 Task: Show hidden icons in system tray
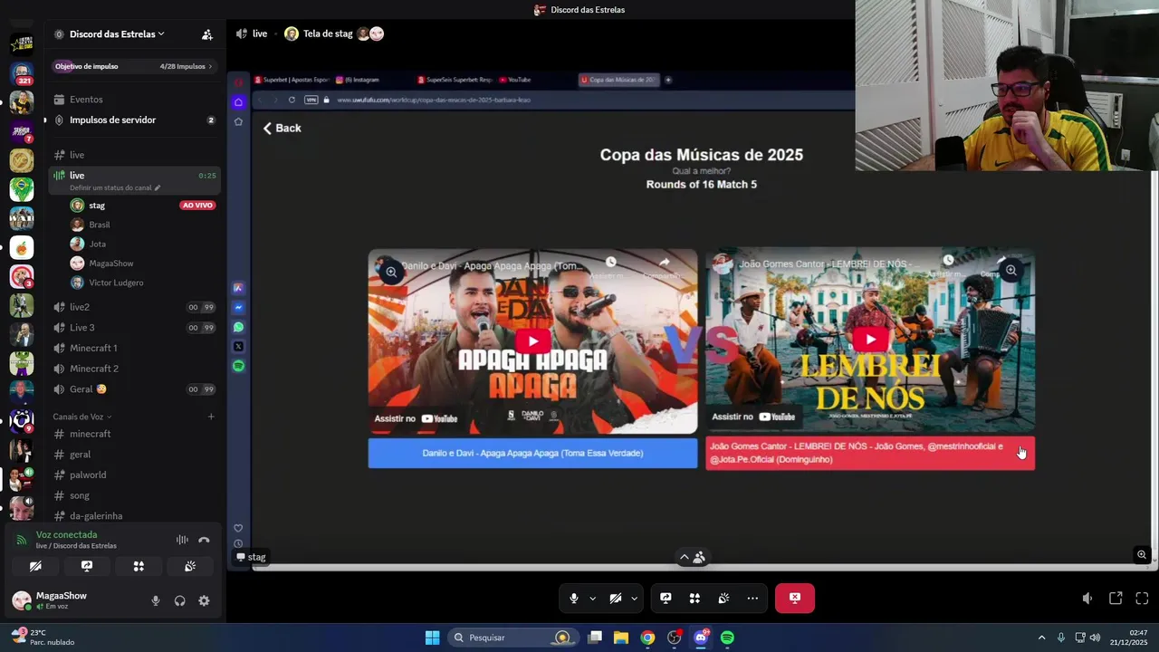coord(1041,638)
